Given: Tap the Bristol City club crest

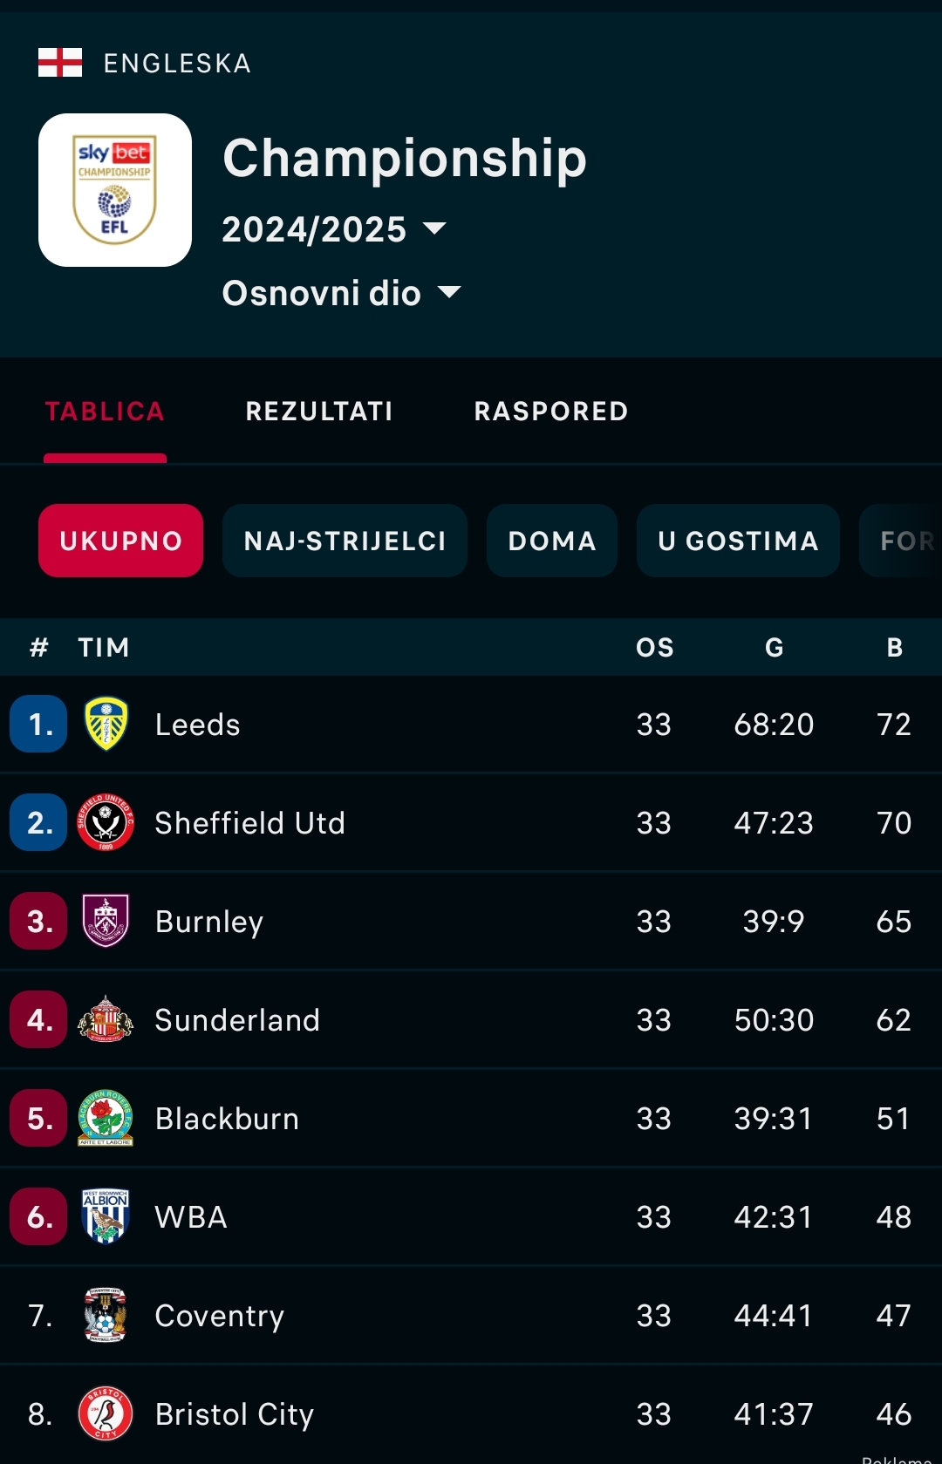Looking at the screenshot, I should (106, 1414).
